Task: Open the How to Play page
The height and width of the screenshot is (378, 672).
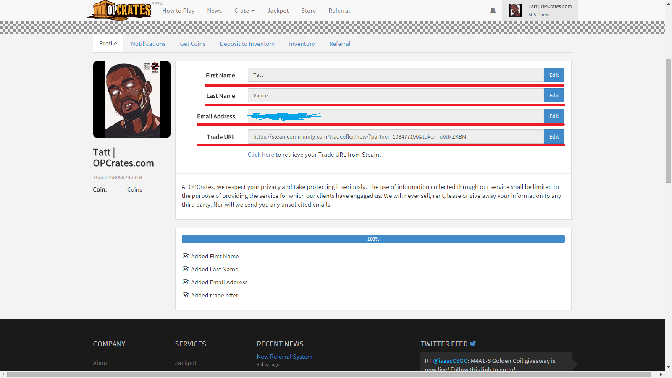Action: coord(178,10)
